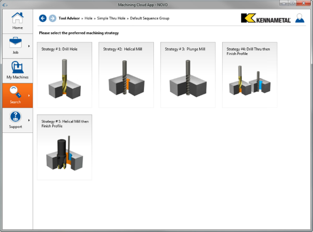Viewport: 313px width, 232px height.
Task: Choose Strategy #4 Drill Thru then Finish Profile
Action: pos(250,75)
